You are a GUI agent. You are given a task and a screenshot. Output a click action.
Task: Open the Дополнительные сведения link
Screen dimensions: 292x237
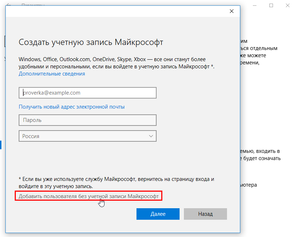point(52,74)
